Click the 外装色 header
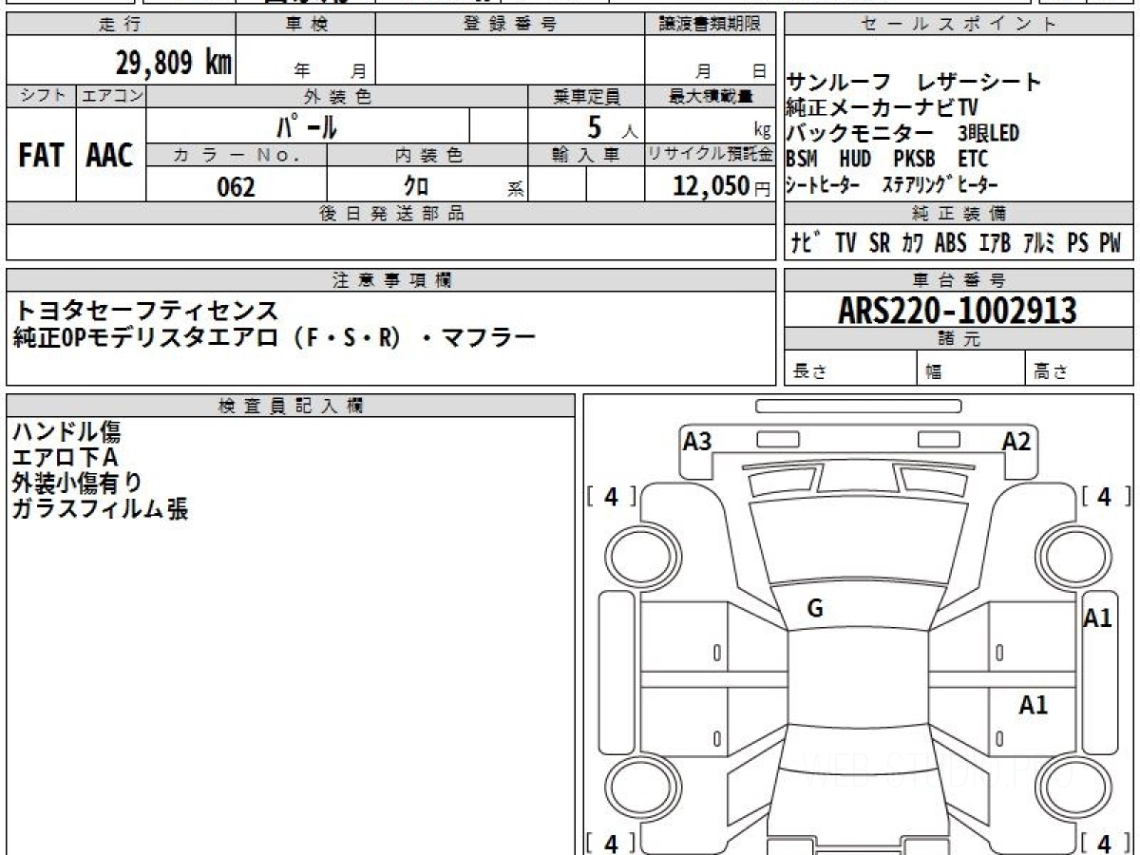Viewport: 1140px width, 855px height. click(337, 96)
